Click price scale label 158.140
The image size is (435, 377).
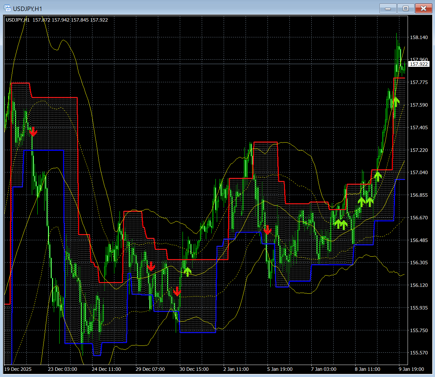419,37
